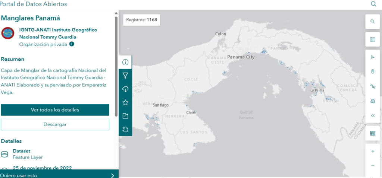
Task: Select the arrow selection tool on map
Action: tap(372, 57)
